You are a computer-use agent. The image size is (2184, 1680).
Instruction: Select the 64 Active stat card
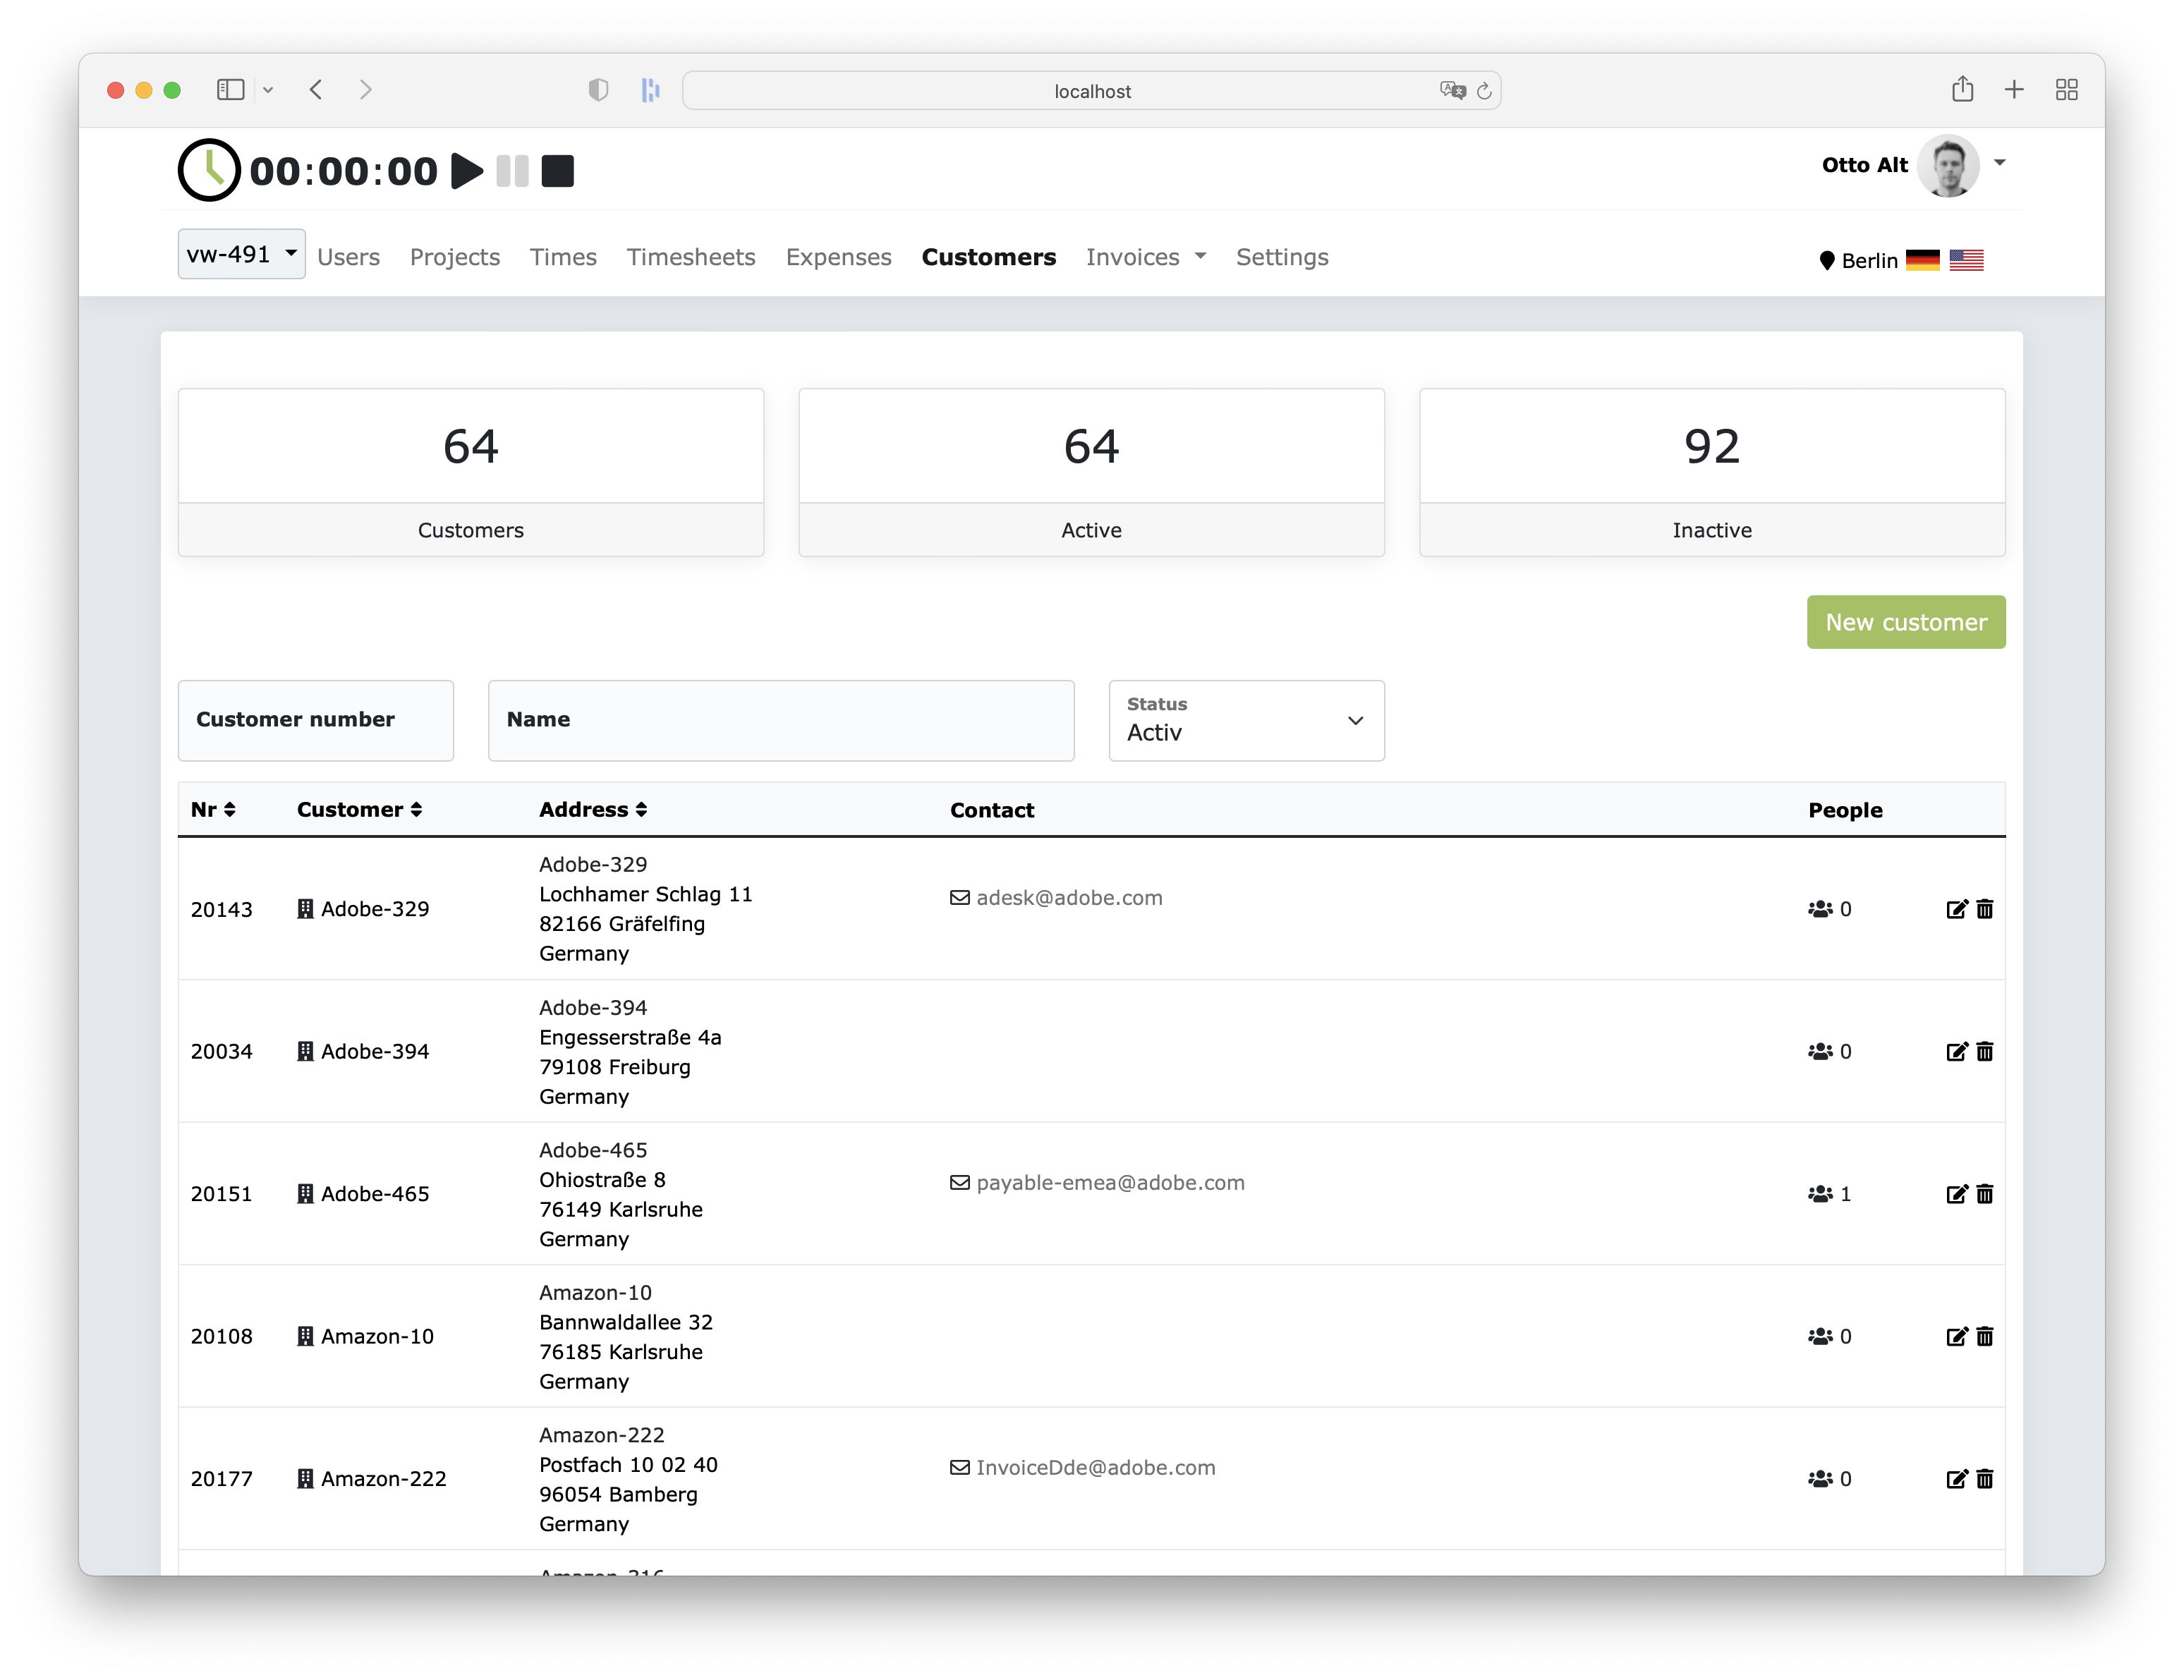coord(1091,472)
